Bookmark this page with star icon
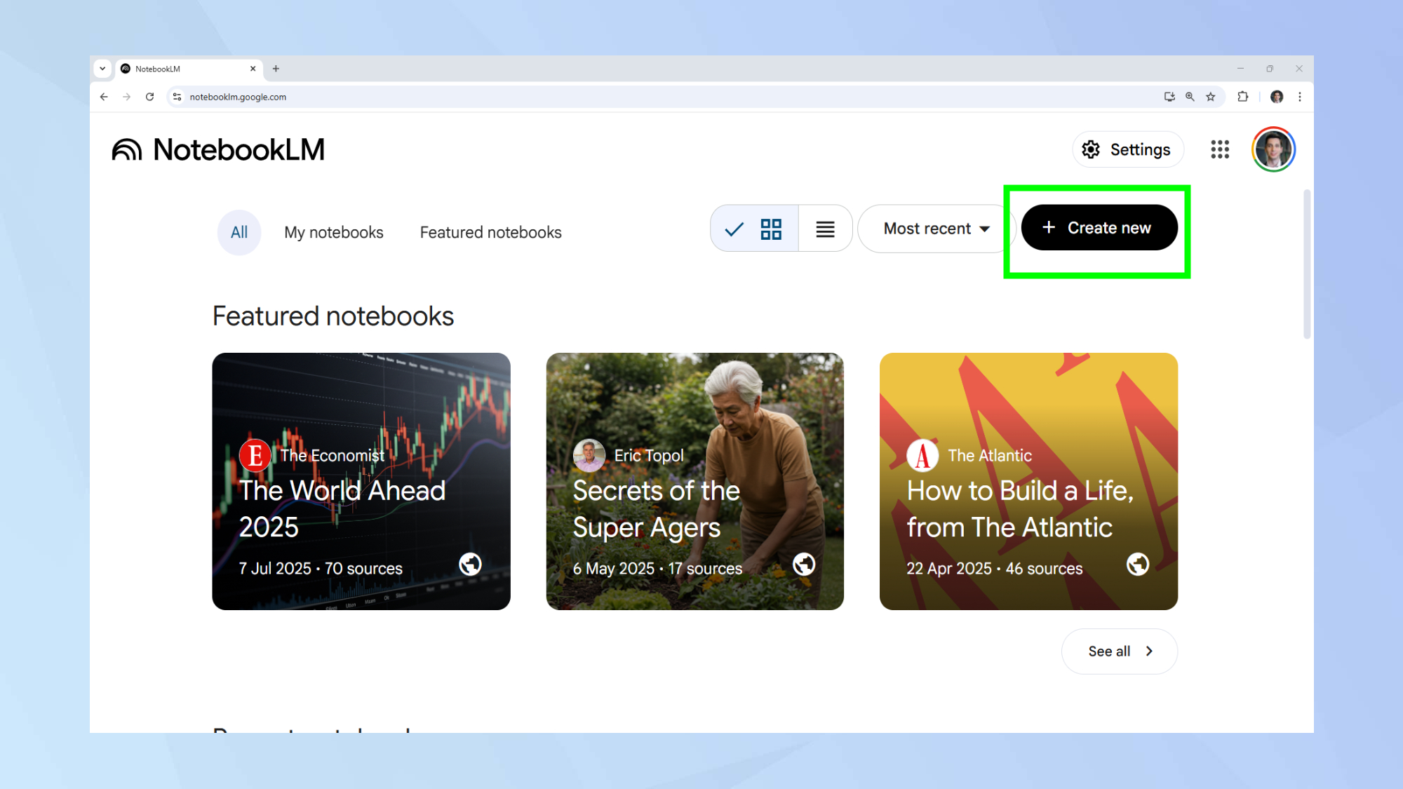The image size is (1403, 789). 1210,97
